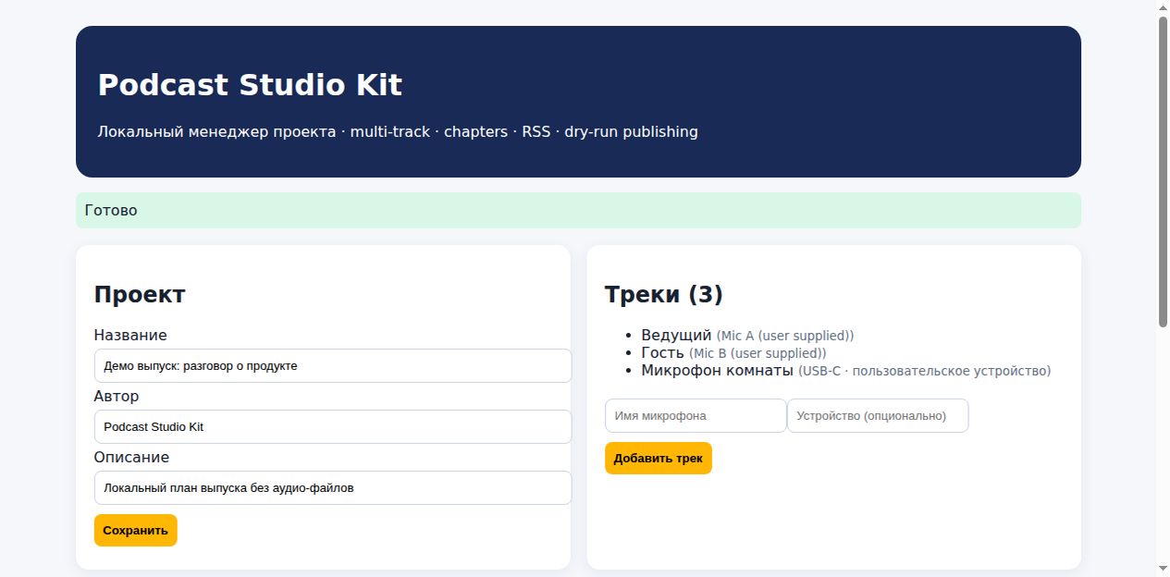Click the Название project name input field
Image resolution: width=1170 pixels, height=577 pixels.
tap(333, 365)
